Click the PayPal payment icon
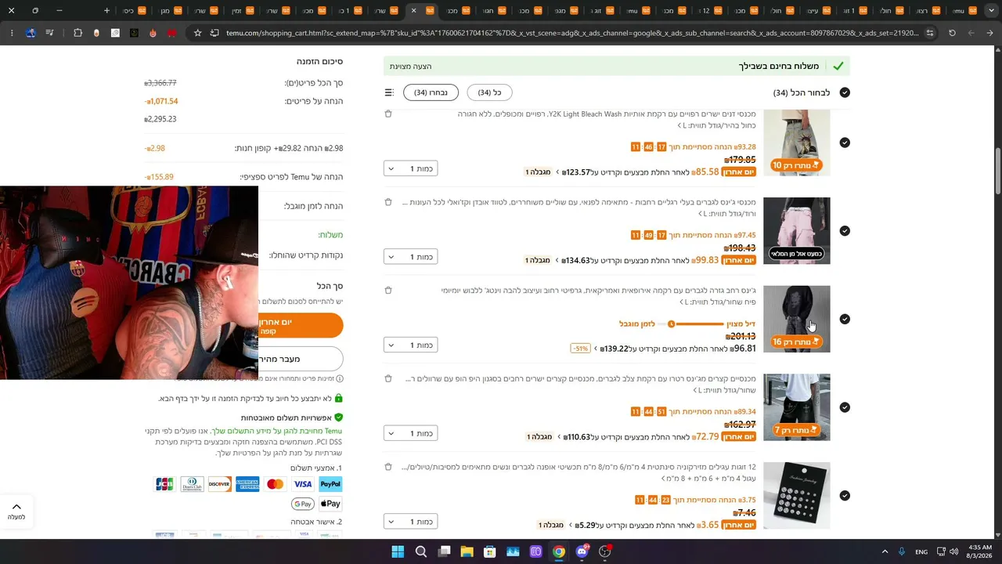 point(330,484)
